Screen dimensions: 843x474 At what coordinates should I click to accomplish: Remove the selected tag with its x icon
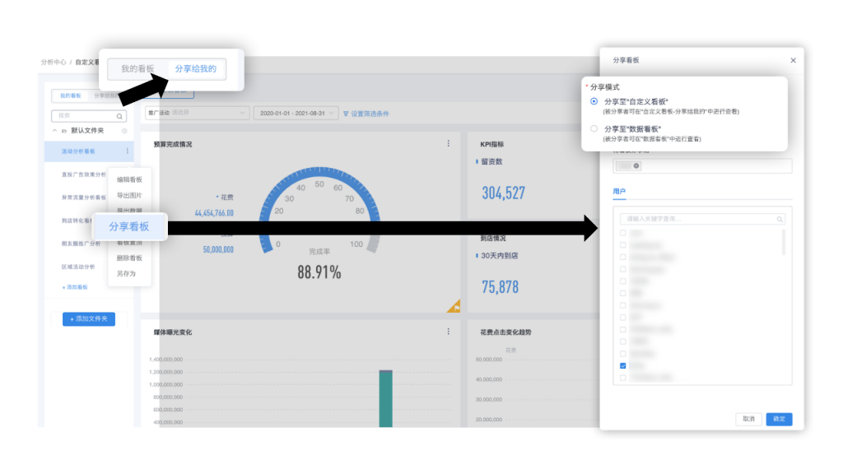coord(636,166)
